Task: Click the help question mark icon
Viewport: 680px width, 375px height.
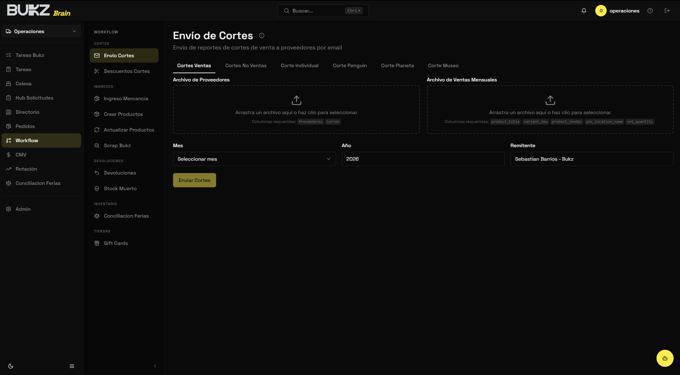Action: coord(650,11)
